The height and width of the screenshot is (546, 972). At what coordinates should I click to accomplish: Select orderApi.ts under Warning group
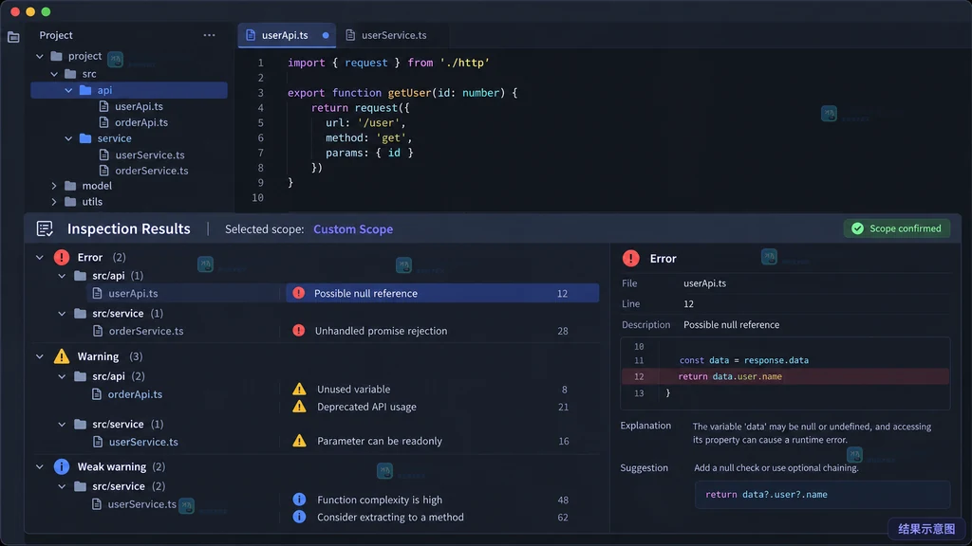click(135, 394)
